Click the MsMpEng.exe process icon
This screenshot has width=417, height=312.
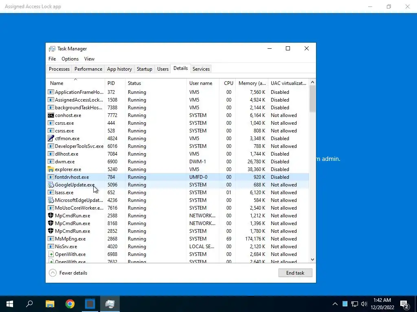pyautogui.click(x=51, y=239)
